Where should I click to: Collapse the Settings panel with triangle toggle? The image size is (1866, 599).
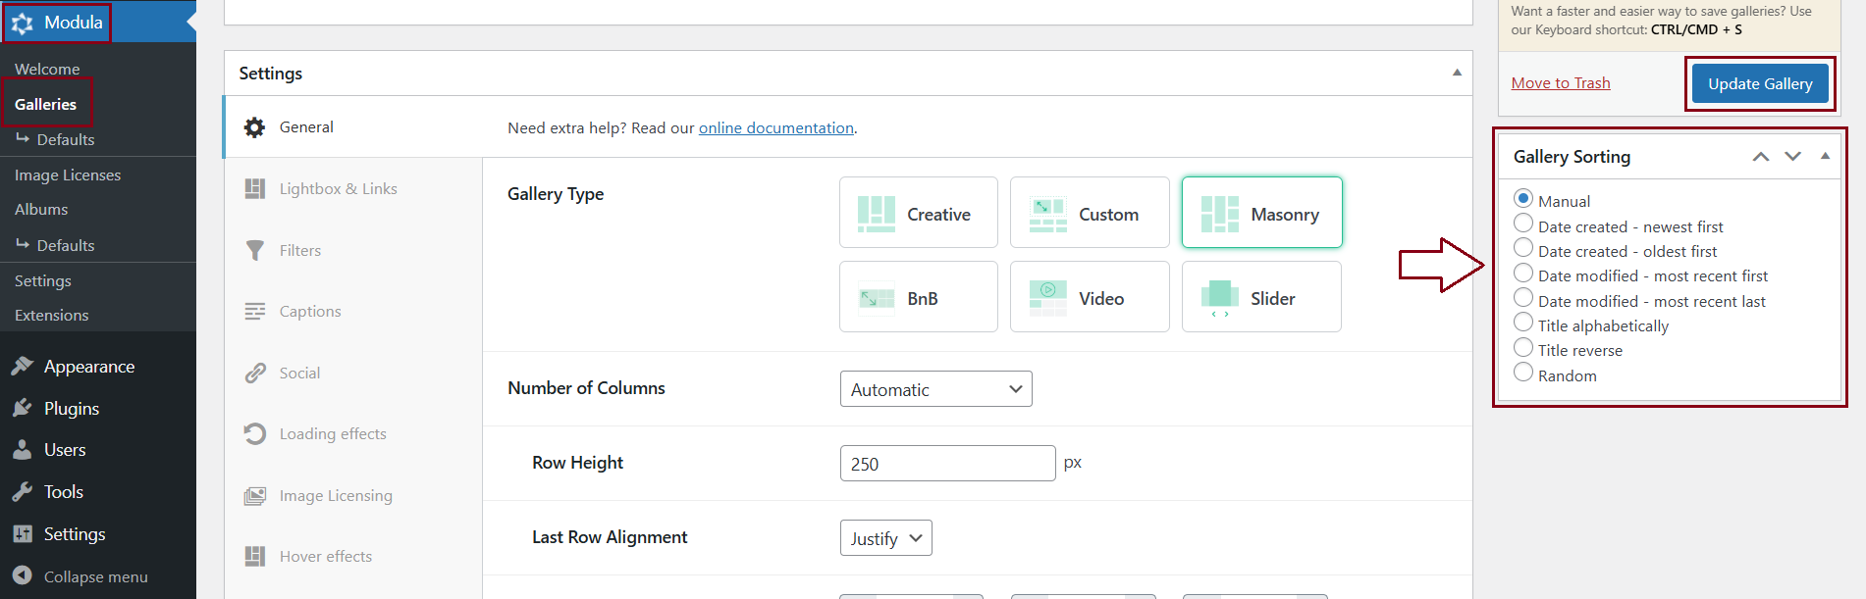coord(1457,73)
